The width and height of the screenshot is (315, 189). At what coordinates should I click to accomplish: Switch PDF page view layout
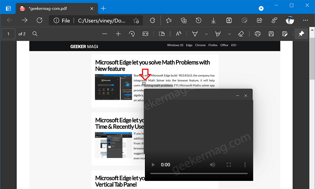(x=162, y=34)
